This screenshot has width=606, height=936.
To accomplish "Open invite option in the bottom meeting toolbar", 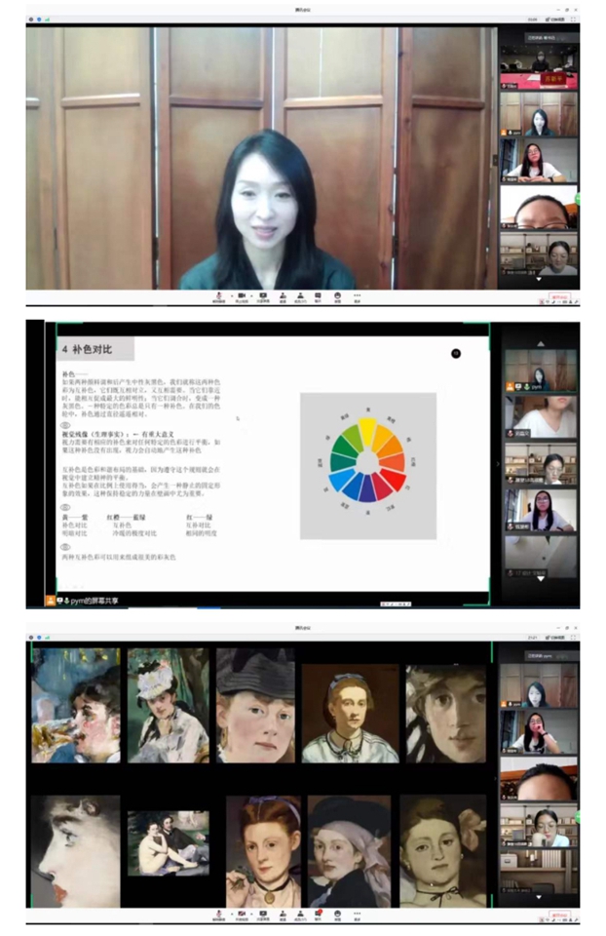I will coord(283,915).
